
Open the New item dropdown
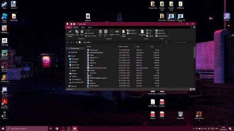(132, 31)
